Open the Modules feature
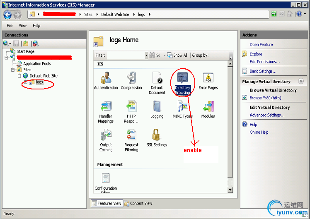Image resolution: width=310 pixels, height=219 pixels. (208, 109)
